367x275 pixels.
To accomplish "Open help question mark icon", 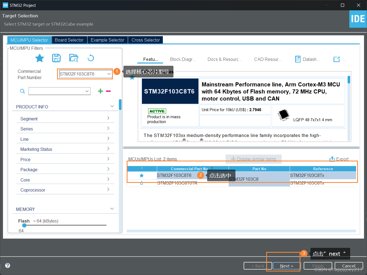I will pyautogui.click(x=8, y=265).
